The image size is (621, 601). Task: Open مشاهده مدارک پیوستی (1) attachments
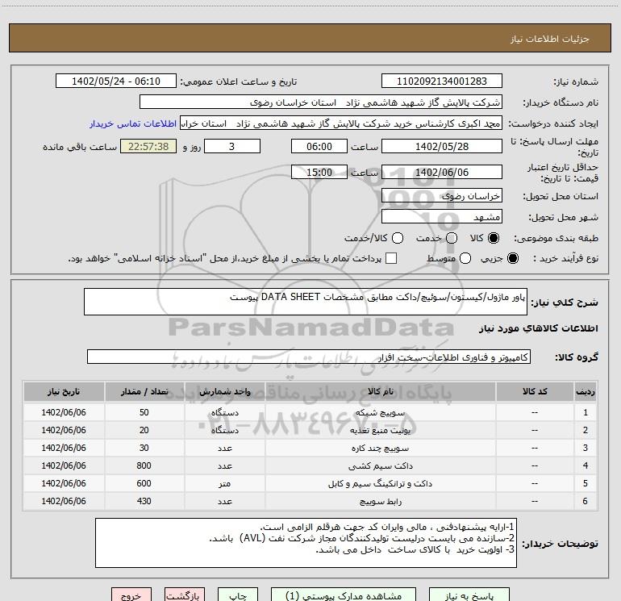click(329, 595)
